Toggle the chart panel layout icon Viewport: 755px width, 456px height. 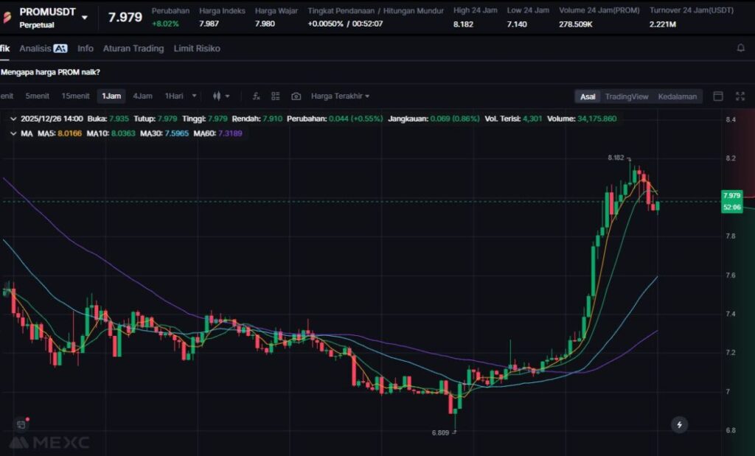[717, 97]
